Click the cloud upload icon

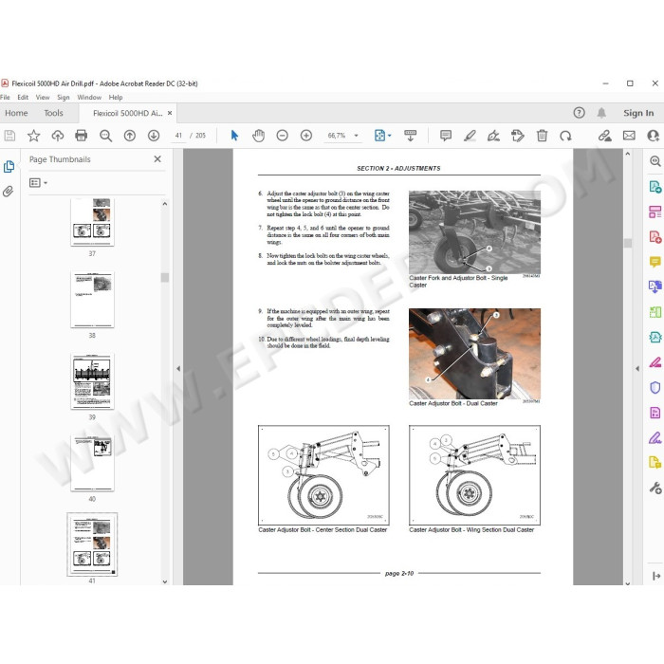pos(58,136)
